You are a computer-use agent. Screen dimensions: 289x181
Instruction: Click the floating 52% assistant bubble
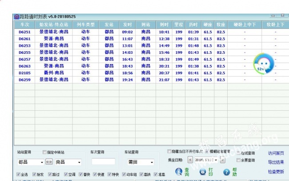264,64
